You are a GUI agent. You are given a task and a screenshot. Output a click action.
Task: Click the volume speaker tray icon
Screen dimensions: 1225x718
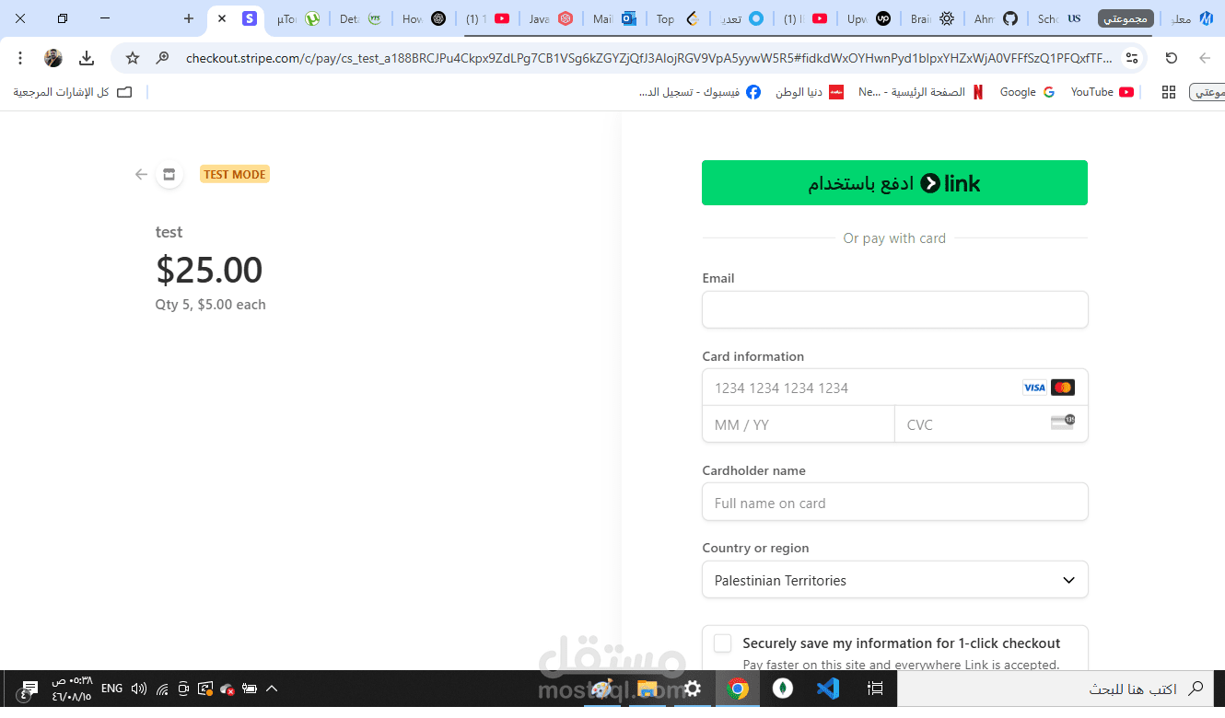click(139, 689)
